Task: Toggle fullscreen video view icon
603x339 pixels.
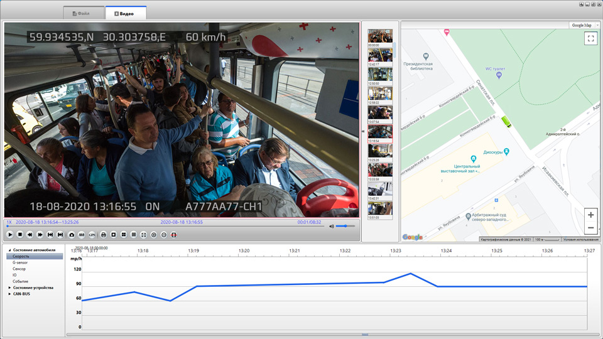Action: tap(144, 234)
